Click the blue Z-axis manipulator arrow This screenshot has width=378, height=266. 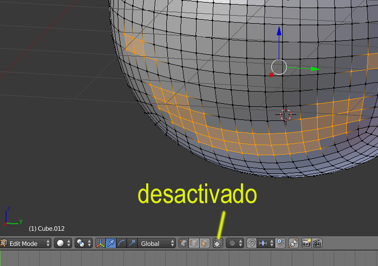pyautogui.click(x=279, y=32)
